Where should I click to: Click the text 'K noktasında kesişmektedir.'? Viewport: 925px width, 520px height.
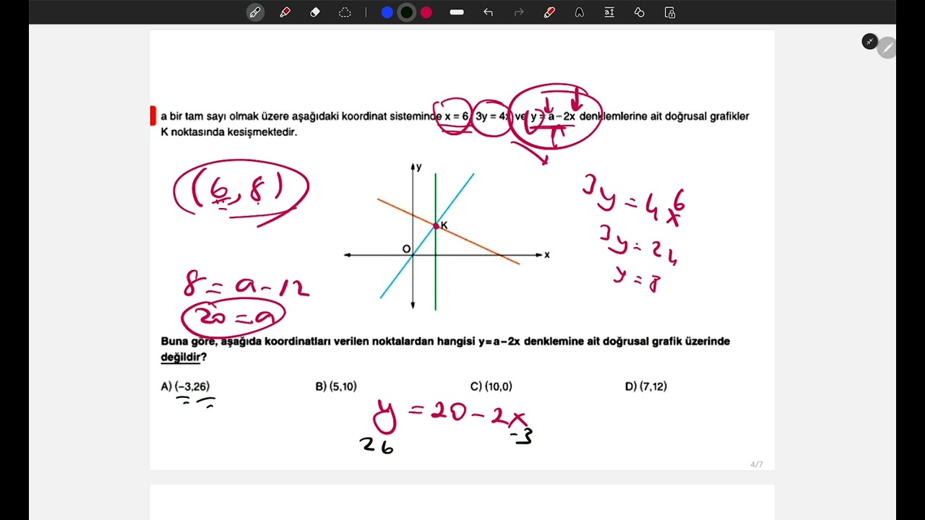[x=229, y=132]
